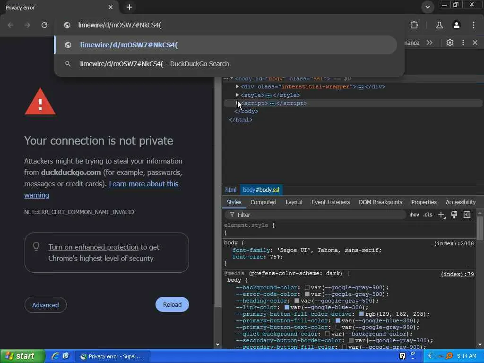Switch to the Styles tab

click(x=233, y=202)
